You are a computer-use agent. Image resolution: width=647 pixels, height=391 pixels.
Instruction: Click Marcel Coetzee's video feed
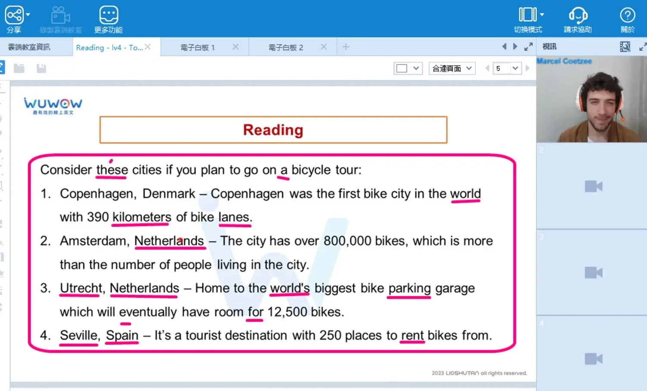(591, 99)
